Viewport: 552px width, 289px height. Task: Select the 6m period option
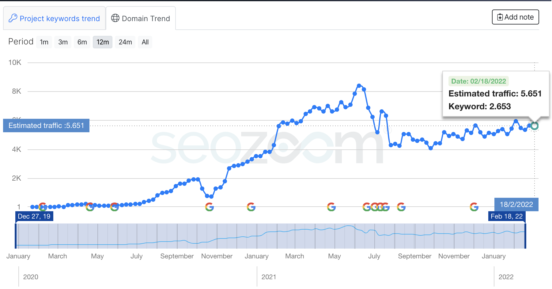(x=82, y=42)
